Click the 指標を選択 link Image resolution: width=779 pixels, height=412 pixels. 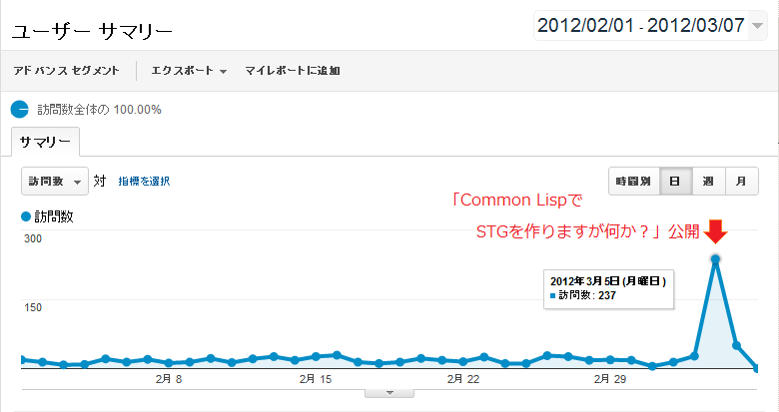(x=144, y=182)
